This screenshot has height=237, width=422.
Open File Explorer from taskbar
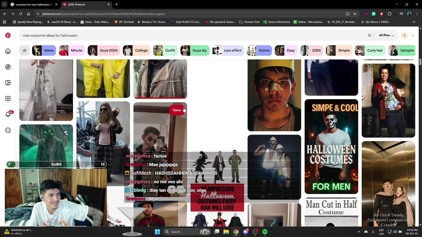226,232
